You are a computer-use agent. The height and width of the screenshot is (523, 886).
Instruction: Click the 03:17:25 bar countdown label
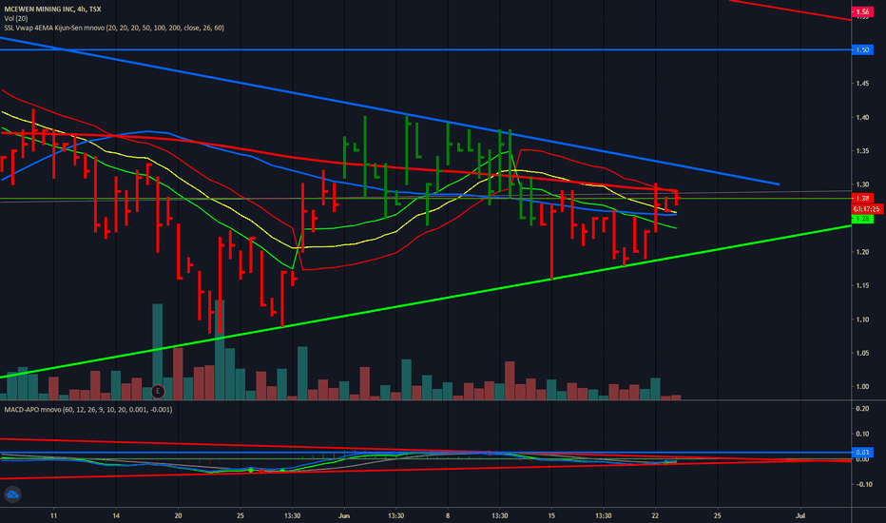tap(867, 209)
